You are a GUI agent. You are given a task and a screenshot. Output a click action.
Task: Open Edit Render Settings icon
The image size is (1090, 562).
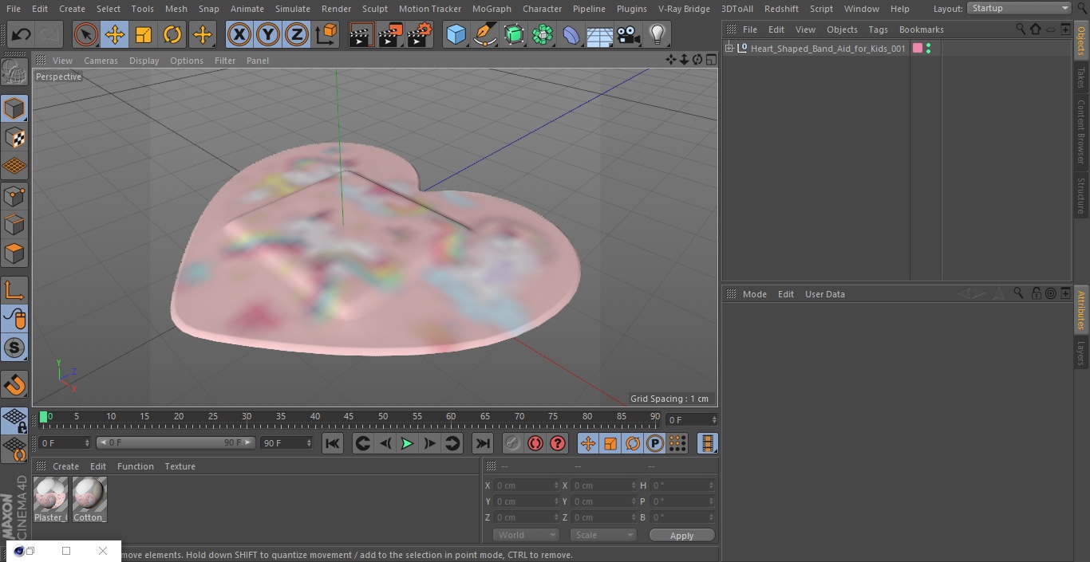click(x=420, y=34)
